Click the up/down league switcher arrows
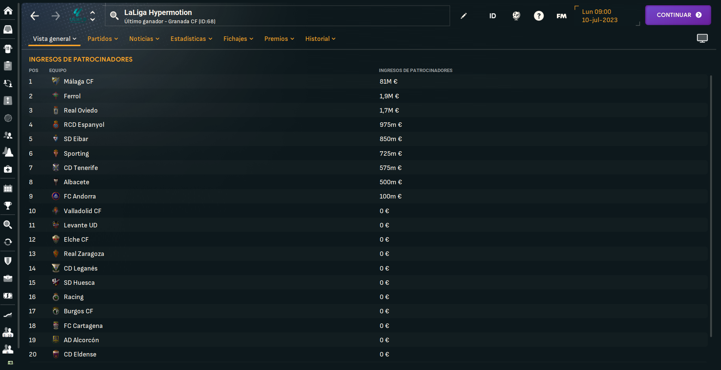 (x=93, y=16)
